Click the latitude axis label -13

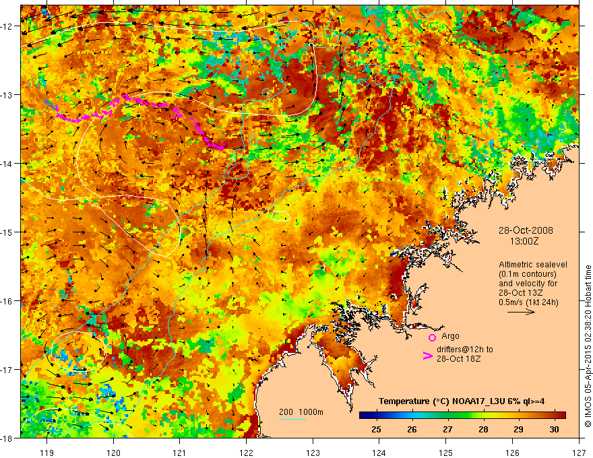[x=8, y=95]
